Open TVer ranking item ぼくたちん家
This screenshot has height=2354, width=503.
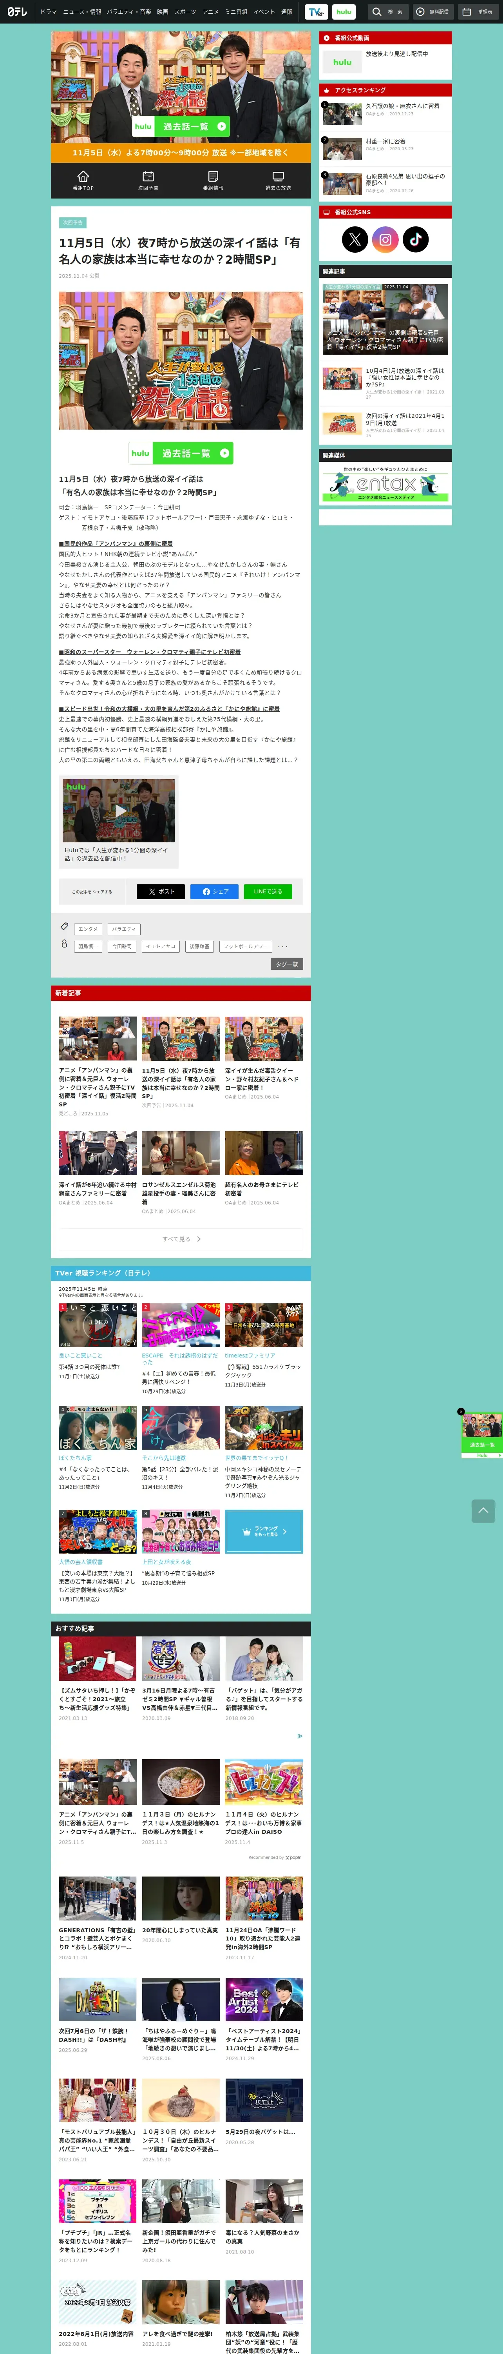pos(98,1447)
